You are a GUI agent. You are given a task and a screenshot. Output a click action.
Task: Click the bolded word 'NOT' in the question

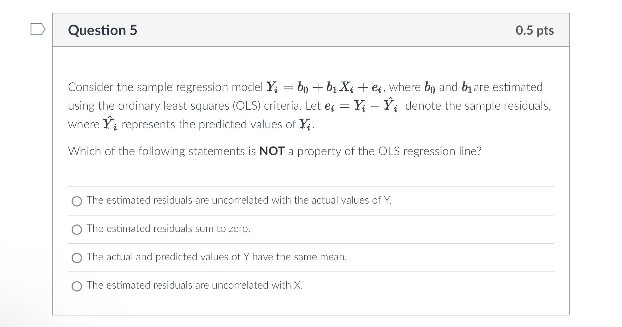click(271, 151)
